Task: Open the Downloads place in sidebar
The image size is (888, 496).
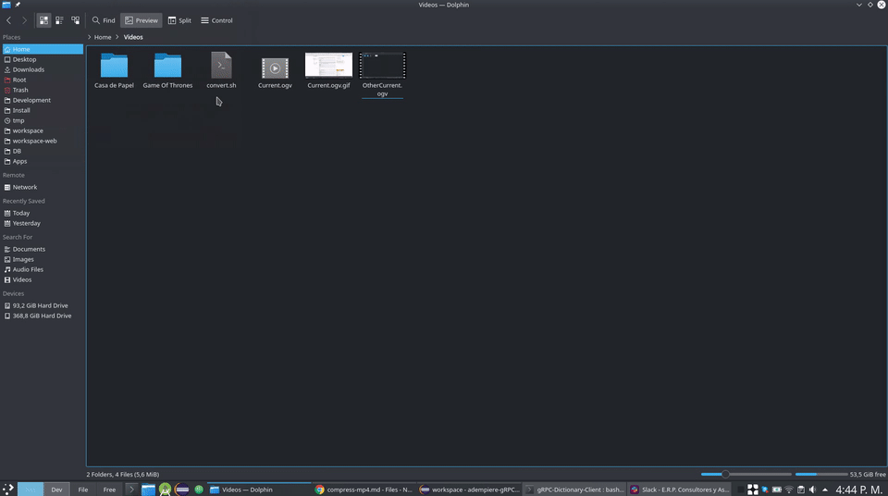Action: click(28, 69)
